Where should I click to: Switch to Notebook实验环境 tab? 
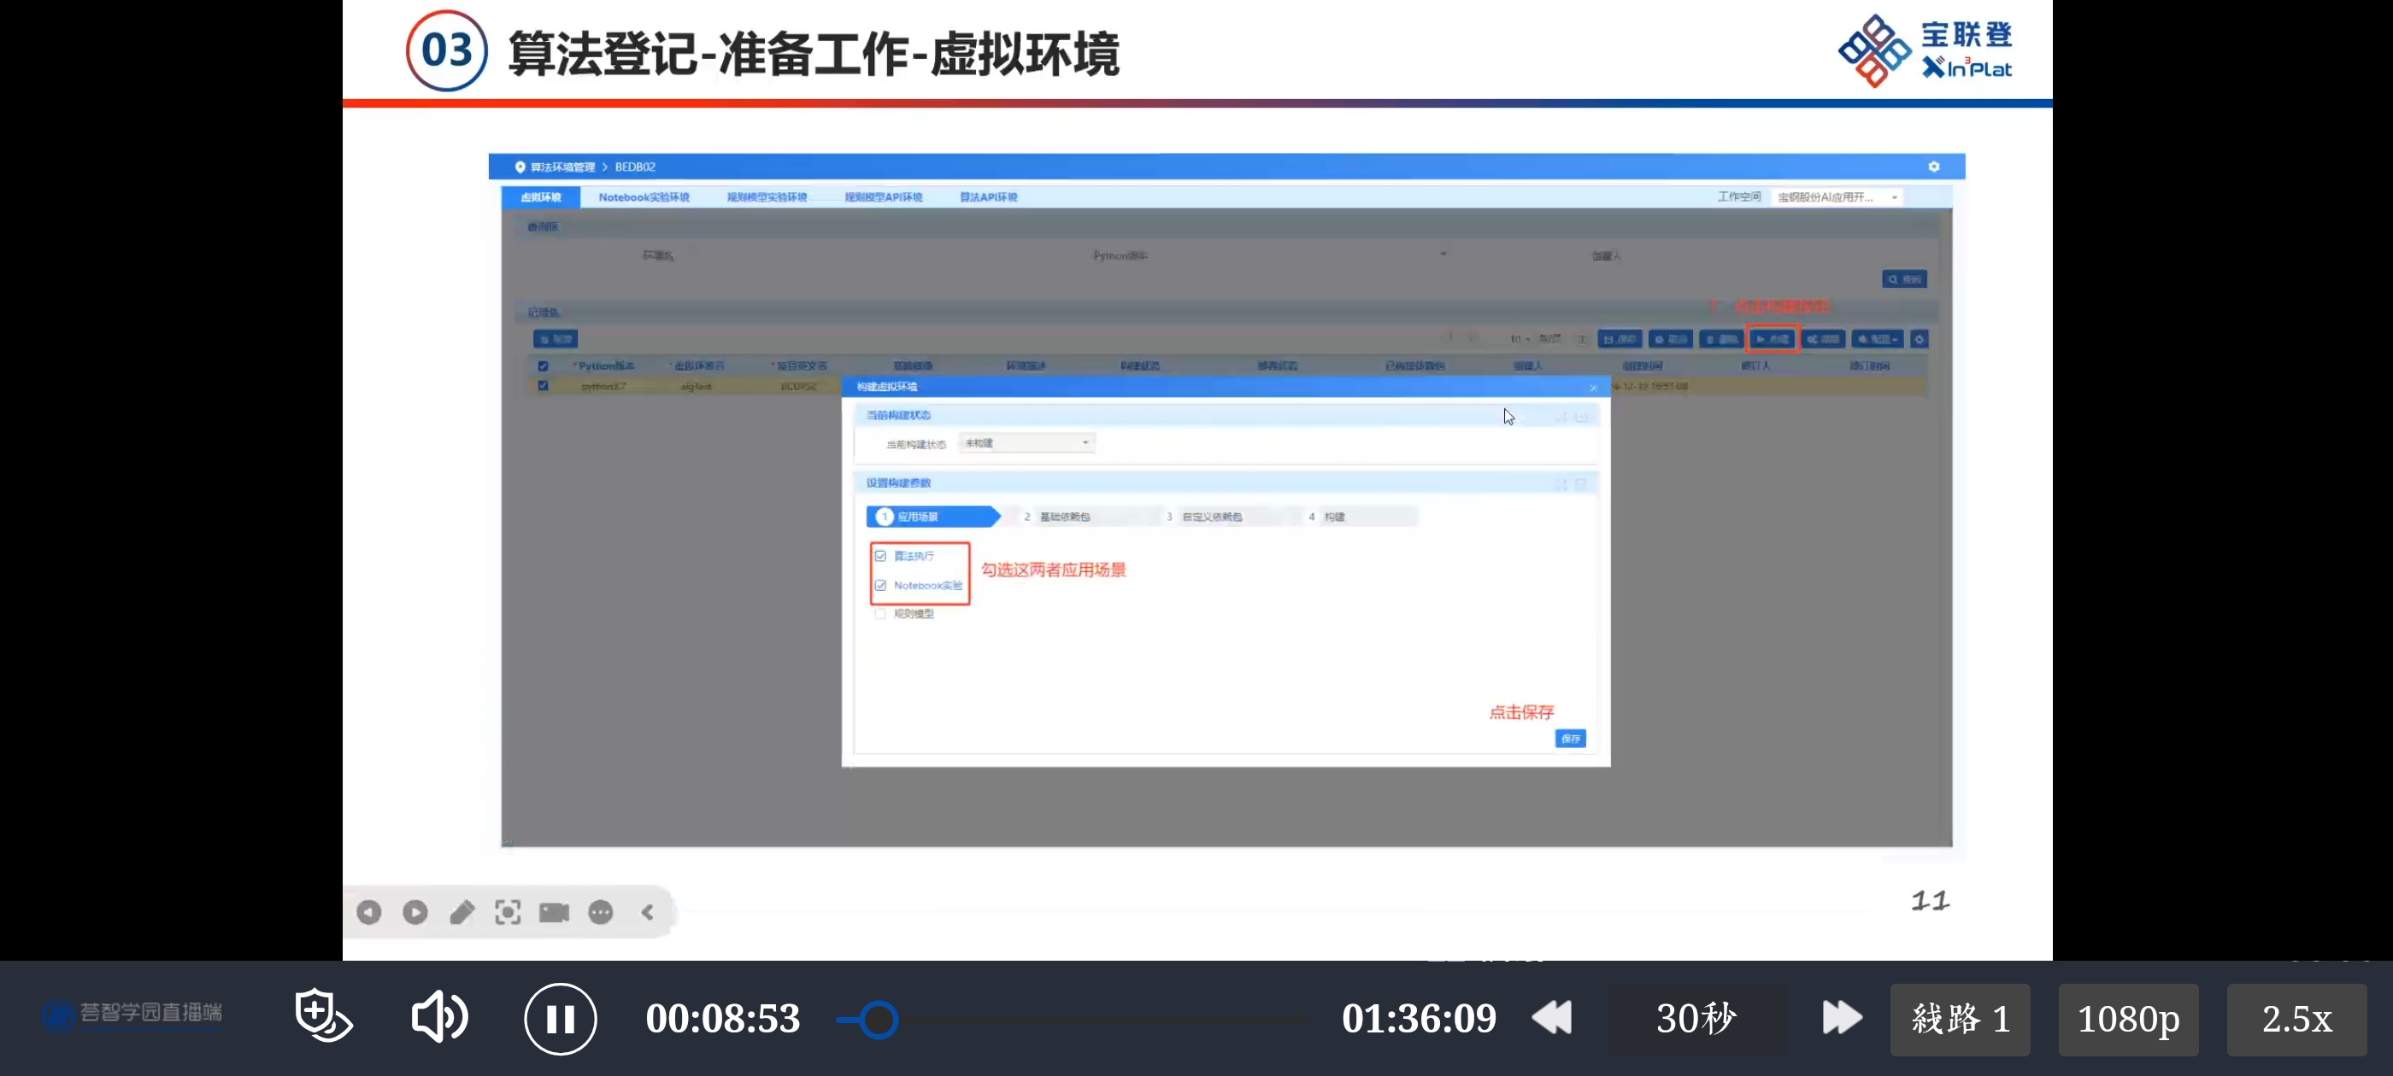[x=643, y=196]
